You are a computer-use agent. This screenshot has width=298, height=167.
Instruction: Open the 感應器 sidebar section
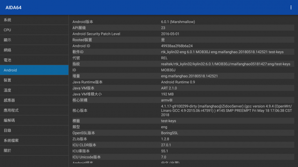point(34,100)
